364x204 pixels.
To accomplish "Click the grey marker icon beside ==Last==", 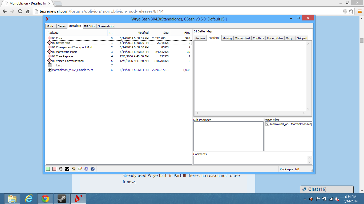I will [x=50, y=65].
